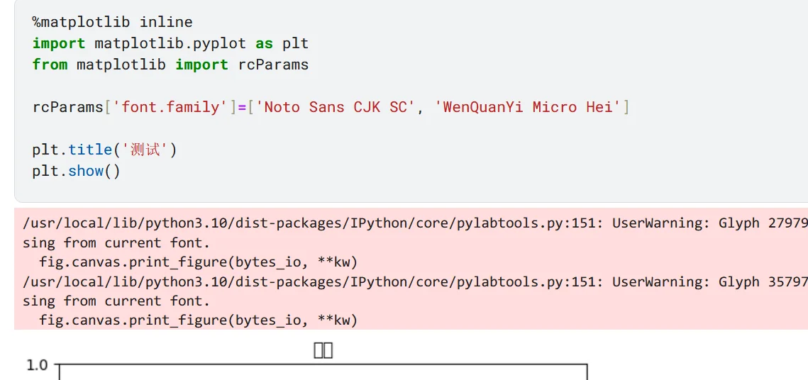Click the %matplotlib inline magic line
The image size is (808, 380).
tap(112, 22)
